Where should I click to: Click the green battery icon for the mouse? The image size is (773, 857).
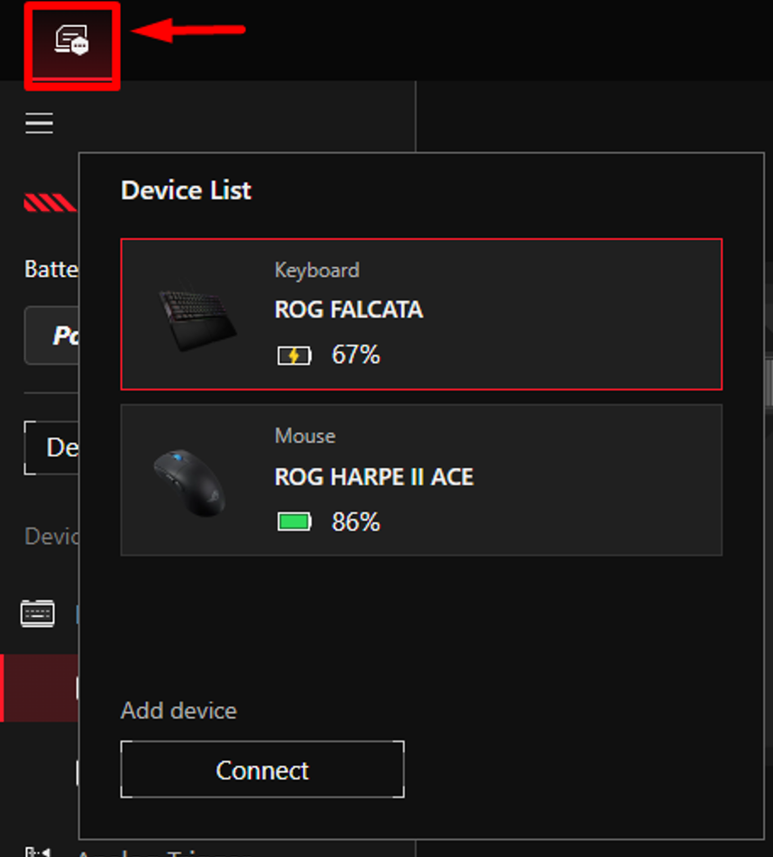pos(294,522)
